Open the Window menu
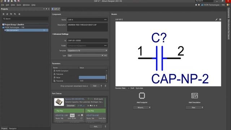 point(26,5)
